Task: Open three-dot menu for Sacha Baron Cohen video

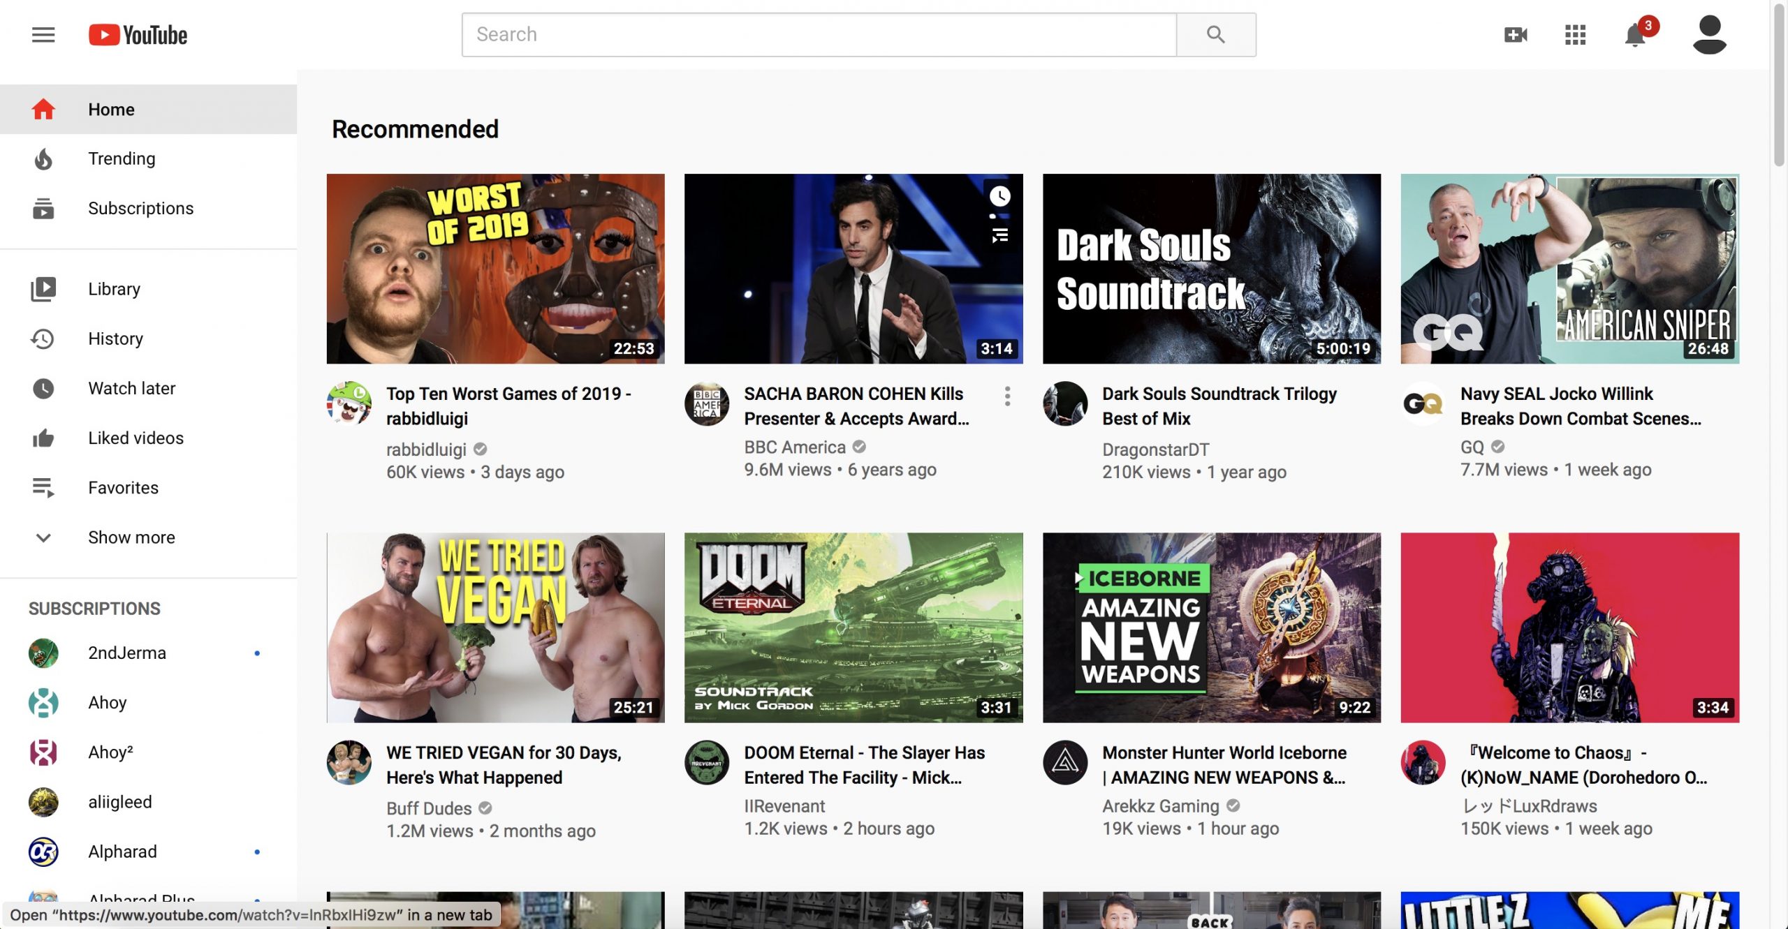Action: [1007, 396]
